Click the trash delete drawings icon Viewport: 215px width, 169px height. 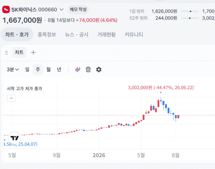point(88,70)
